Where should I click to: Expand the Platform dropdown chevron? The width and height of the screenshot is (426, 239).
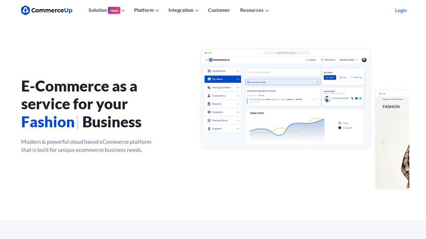pos(157,11)
